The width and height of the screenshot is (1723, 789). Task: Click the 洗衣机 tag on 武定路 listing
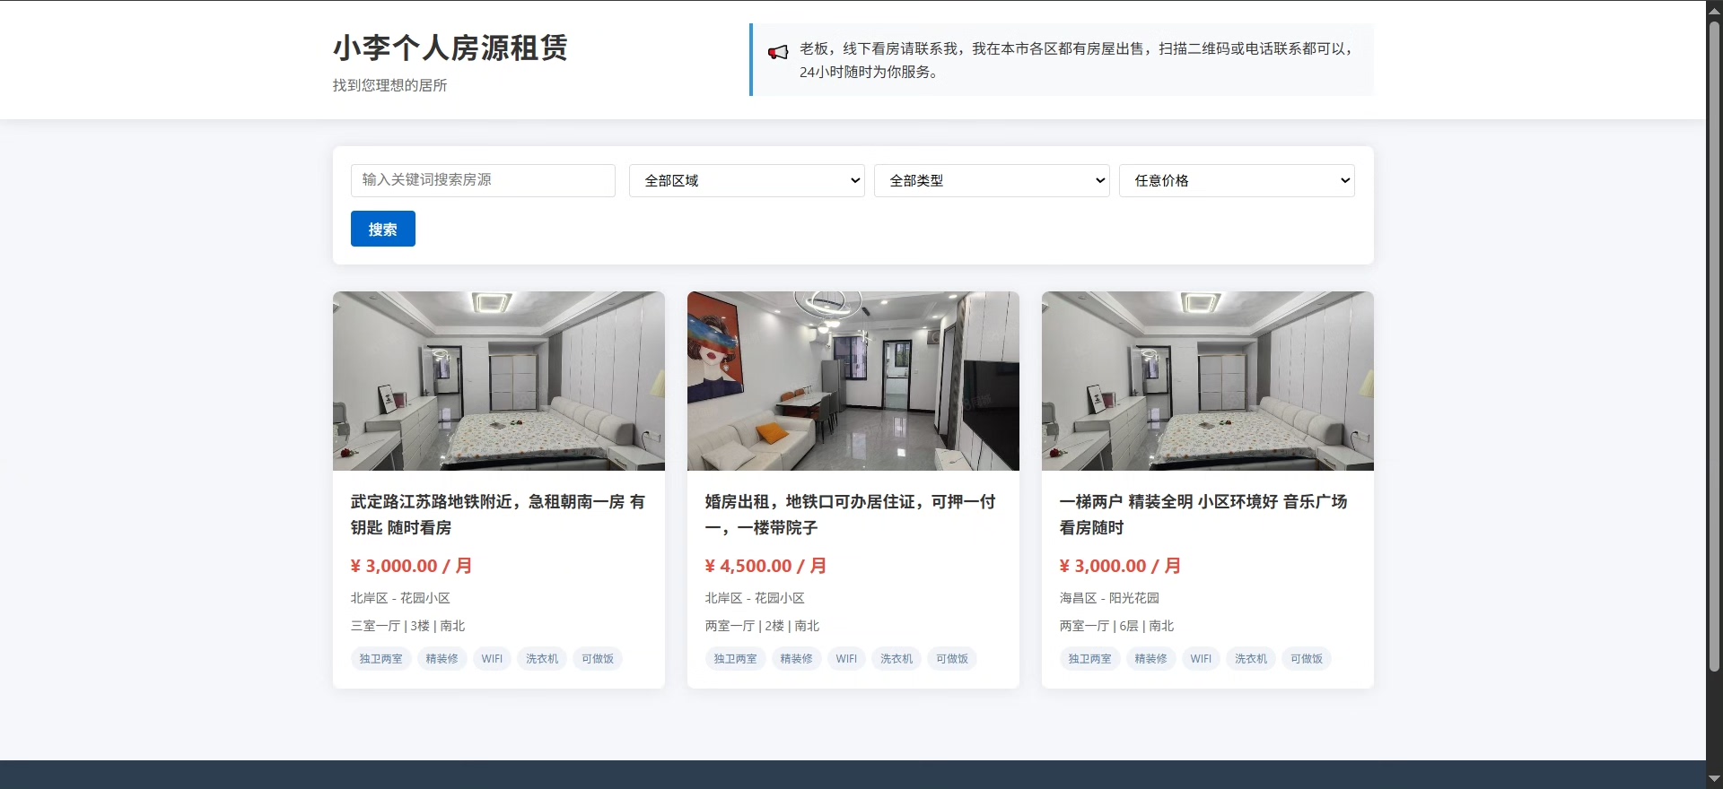(x=542, y=659)
